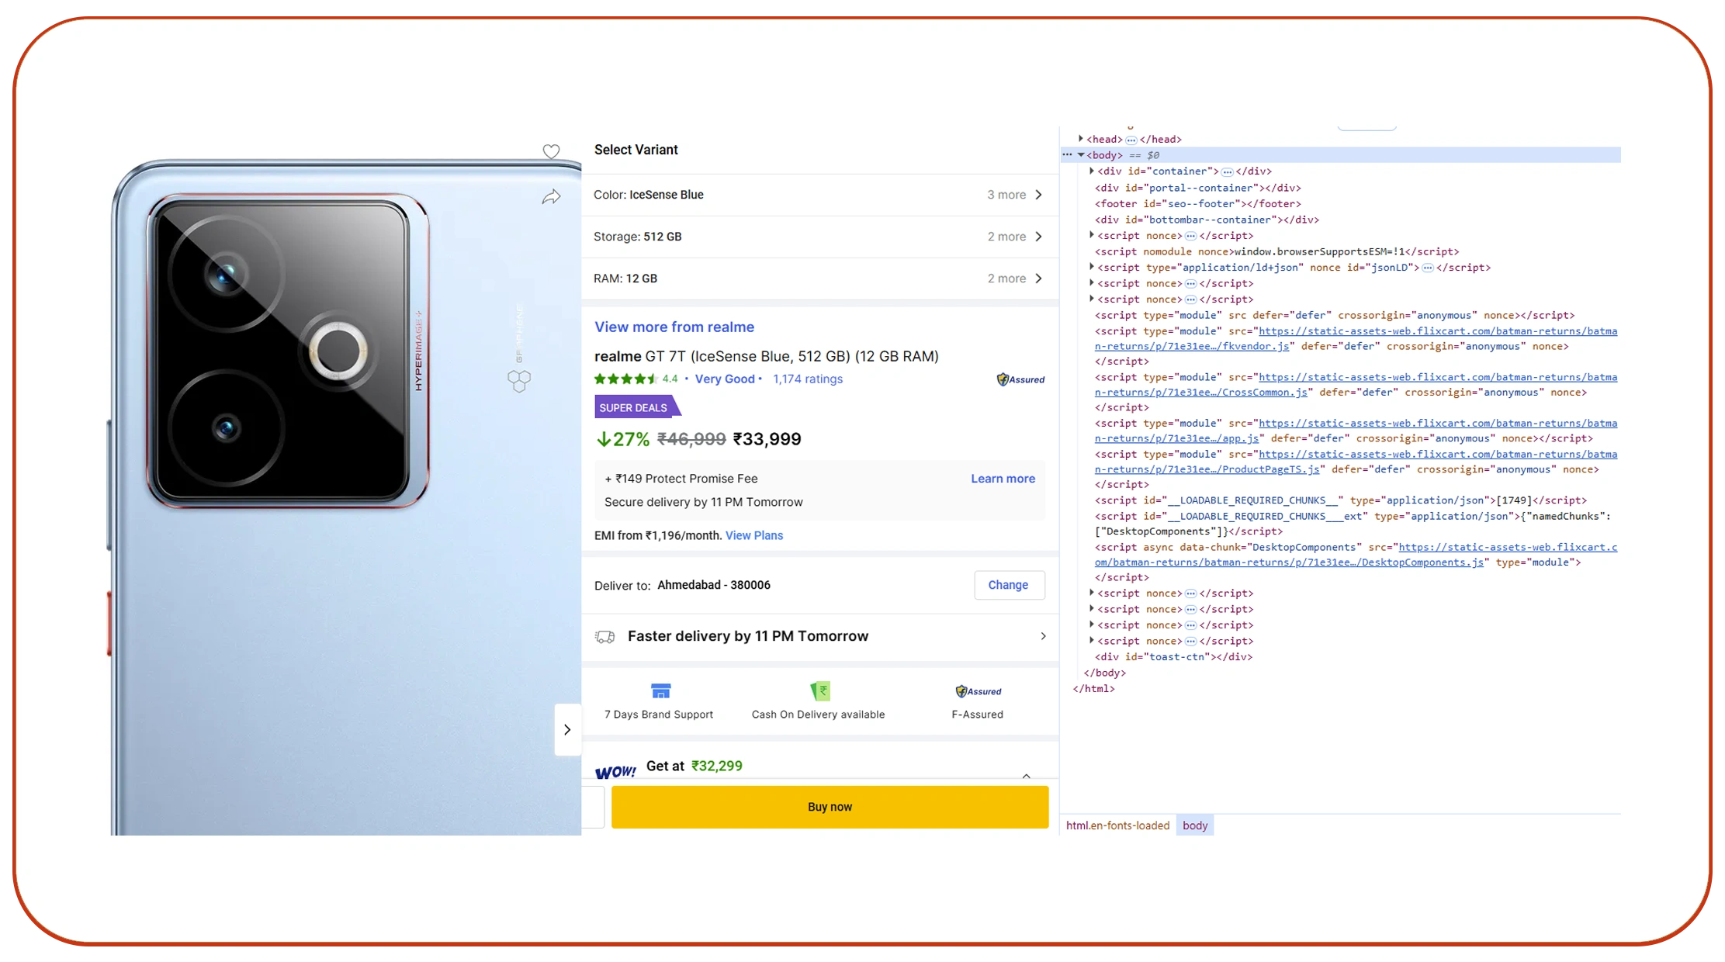Click the 7 Days Brand Support icon
Screen dimensions: 1725x962
(x=660, y=690)
